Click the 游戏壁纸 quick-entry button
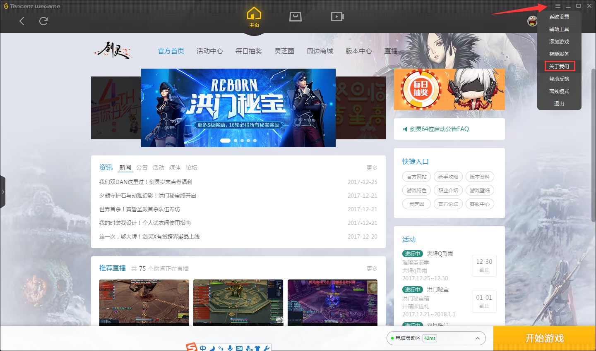This screenshot has height=351, width=596. click(x=480, y=191)
